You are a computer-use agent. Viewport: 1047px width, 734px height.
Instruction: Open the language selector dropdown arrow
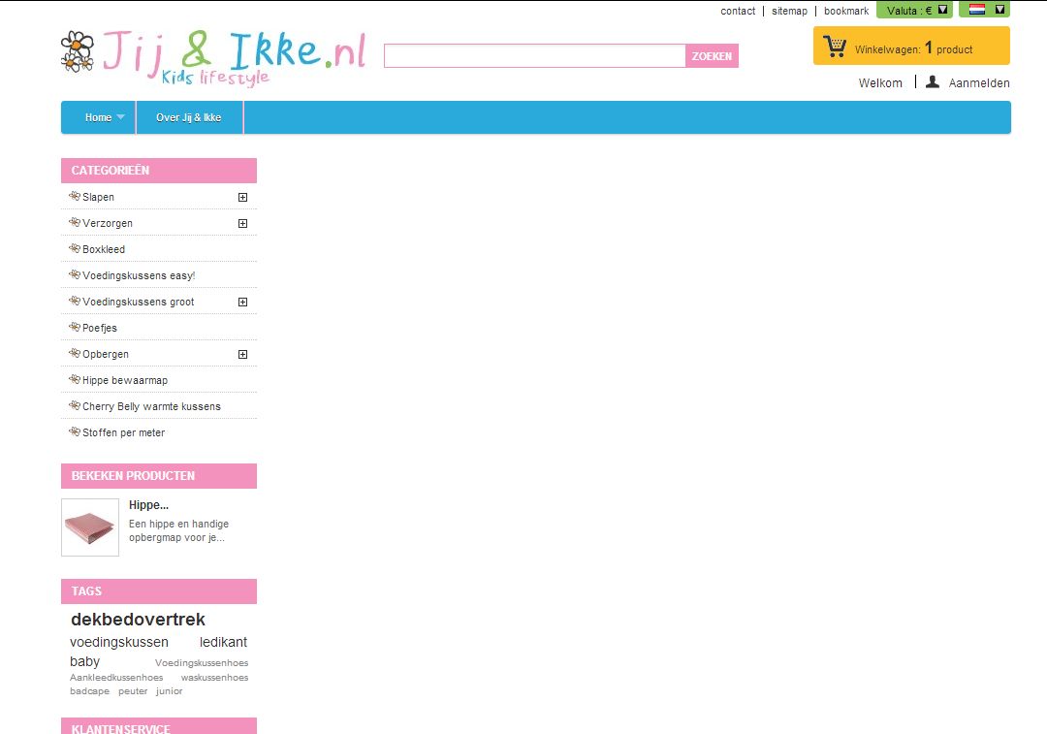click(999, 10)
